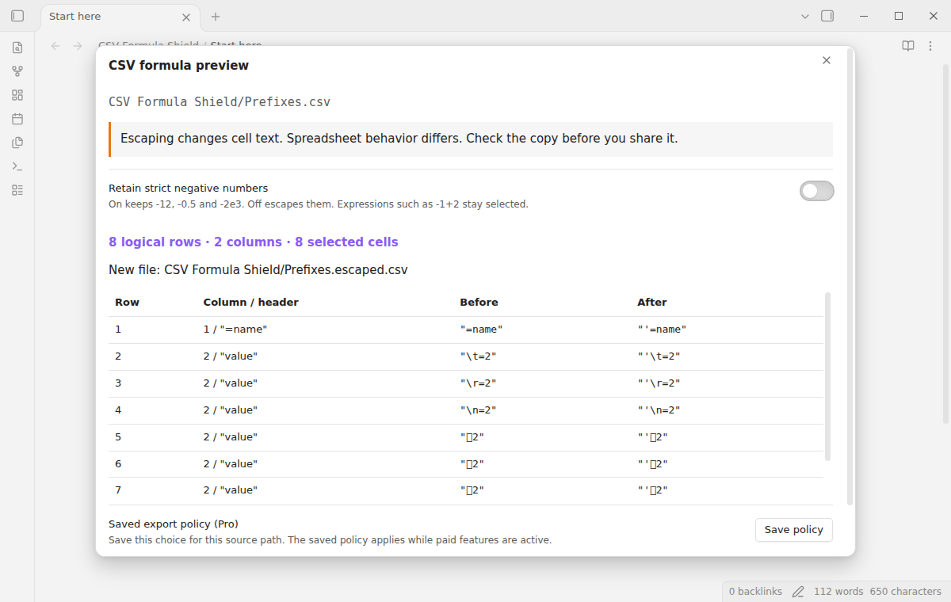Open a new tab with plus icon
This screenshot has width=951, height=602.
[216, 17]
